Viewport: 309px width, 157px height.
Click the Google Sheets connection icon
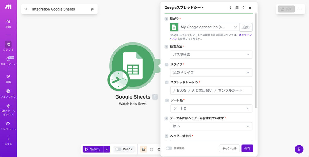(x=174, y=27)
